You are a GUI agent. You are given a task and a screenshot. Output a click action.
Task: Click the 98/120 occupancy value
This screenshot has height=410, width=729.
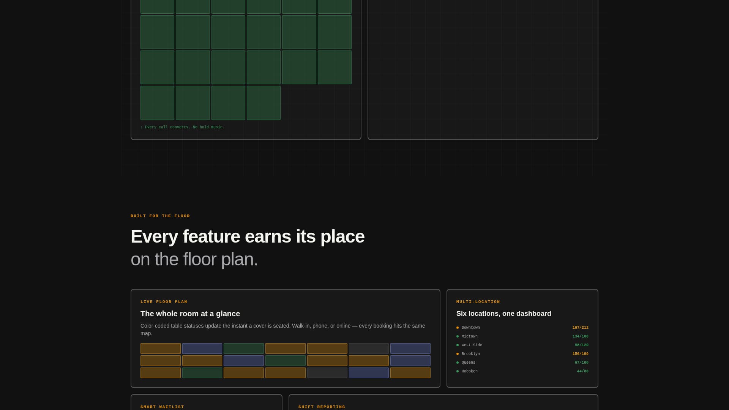coord(582,345)
